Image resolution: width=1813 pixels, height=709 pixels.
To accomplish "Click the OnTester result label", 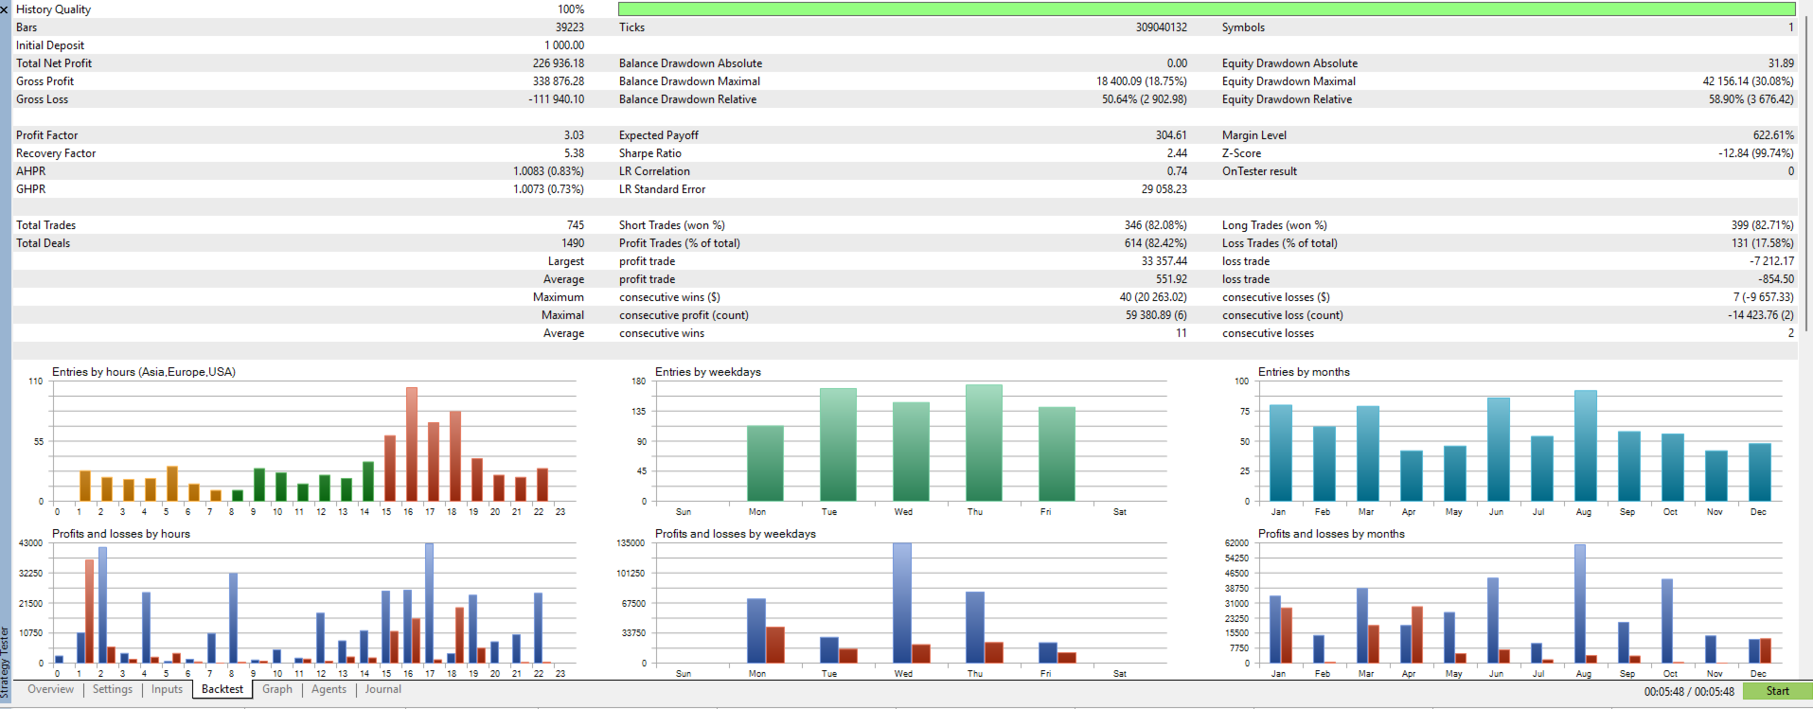I will 1259,171.
